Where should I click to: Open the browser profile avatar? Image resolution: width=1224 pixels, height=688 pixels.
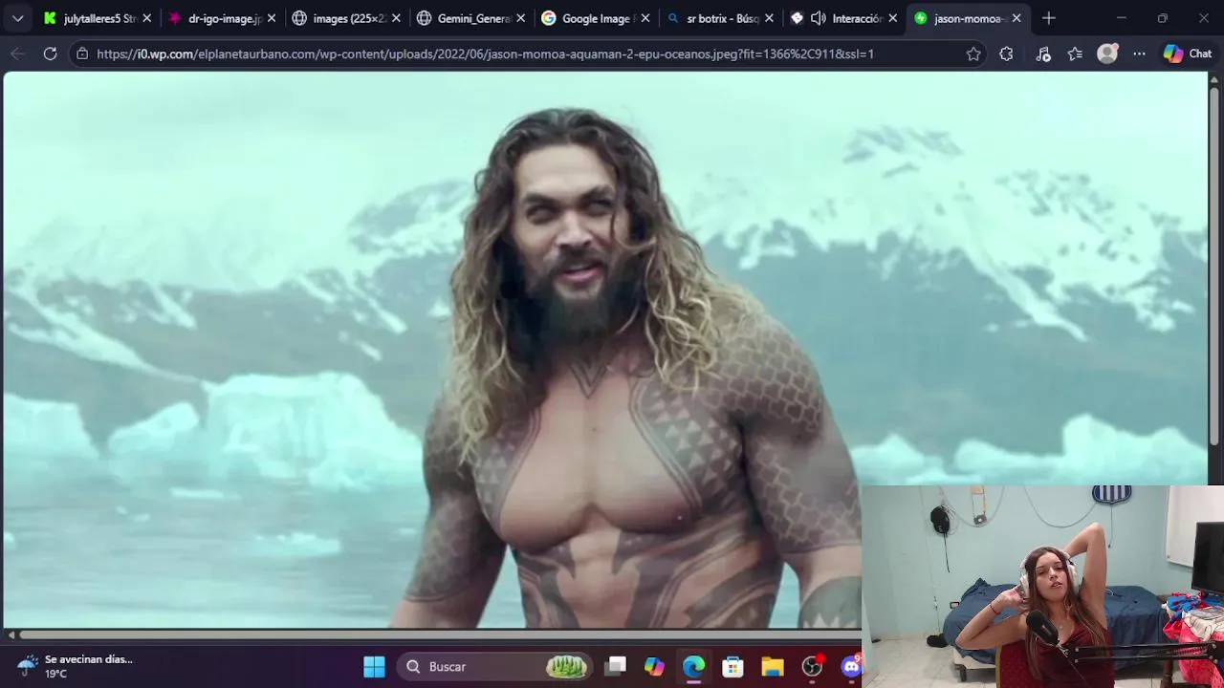[x=1107, y=54]
